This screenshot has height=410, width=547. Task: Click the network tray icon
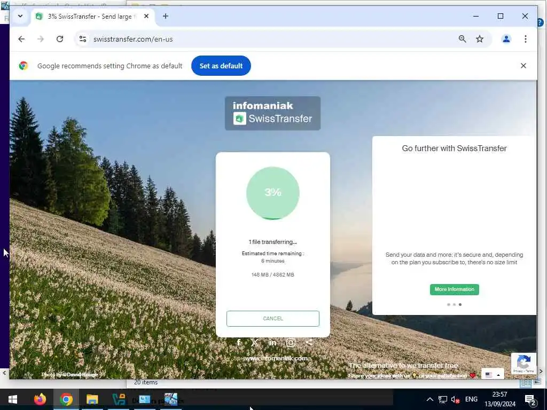coord(443,399)
